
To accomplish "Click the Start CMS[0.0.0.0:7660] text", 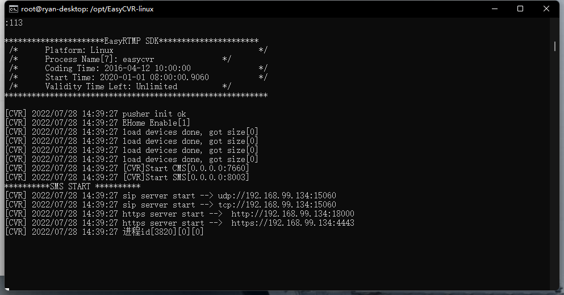I will tap(186, 168).
